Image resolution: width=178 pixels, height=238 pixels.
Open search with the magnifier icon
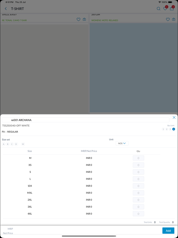pyautogui.click(x=159, y=9)
